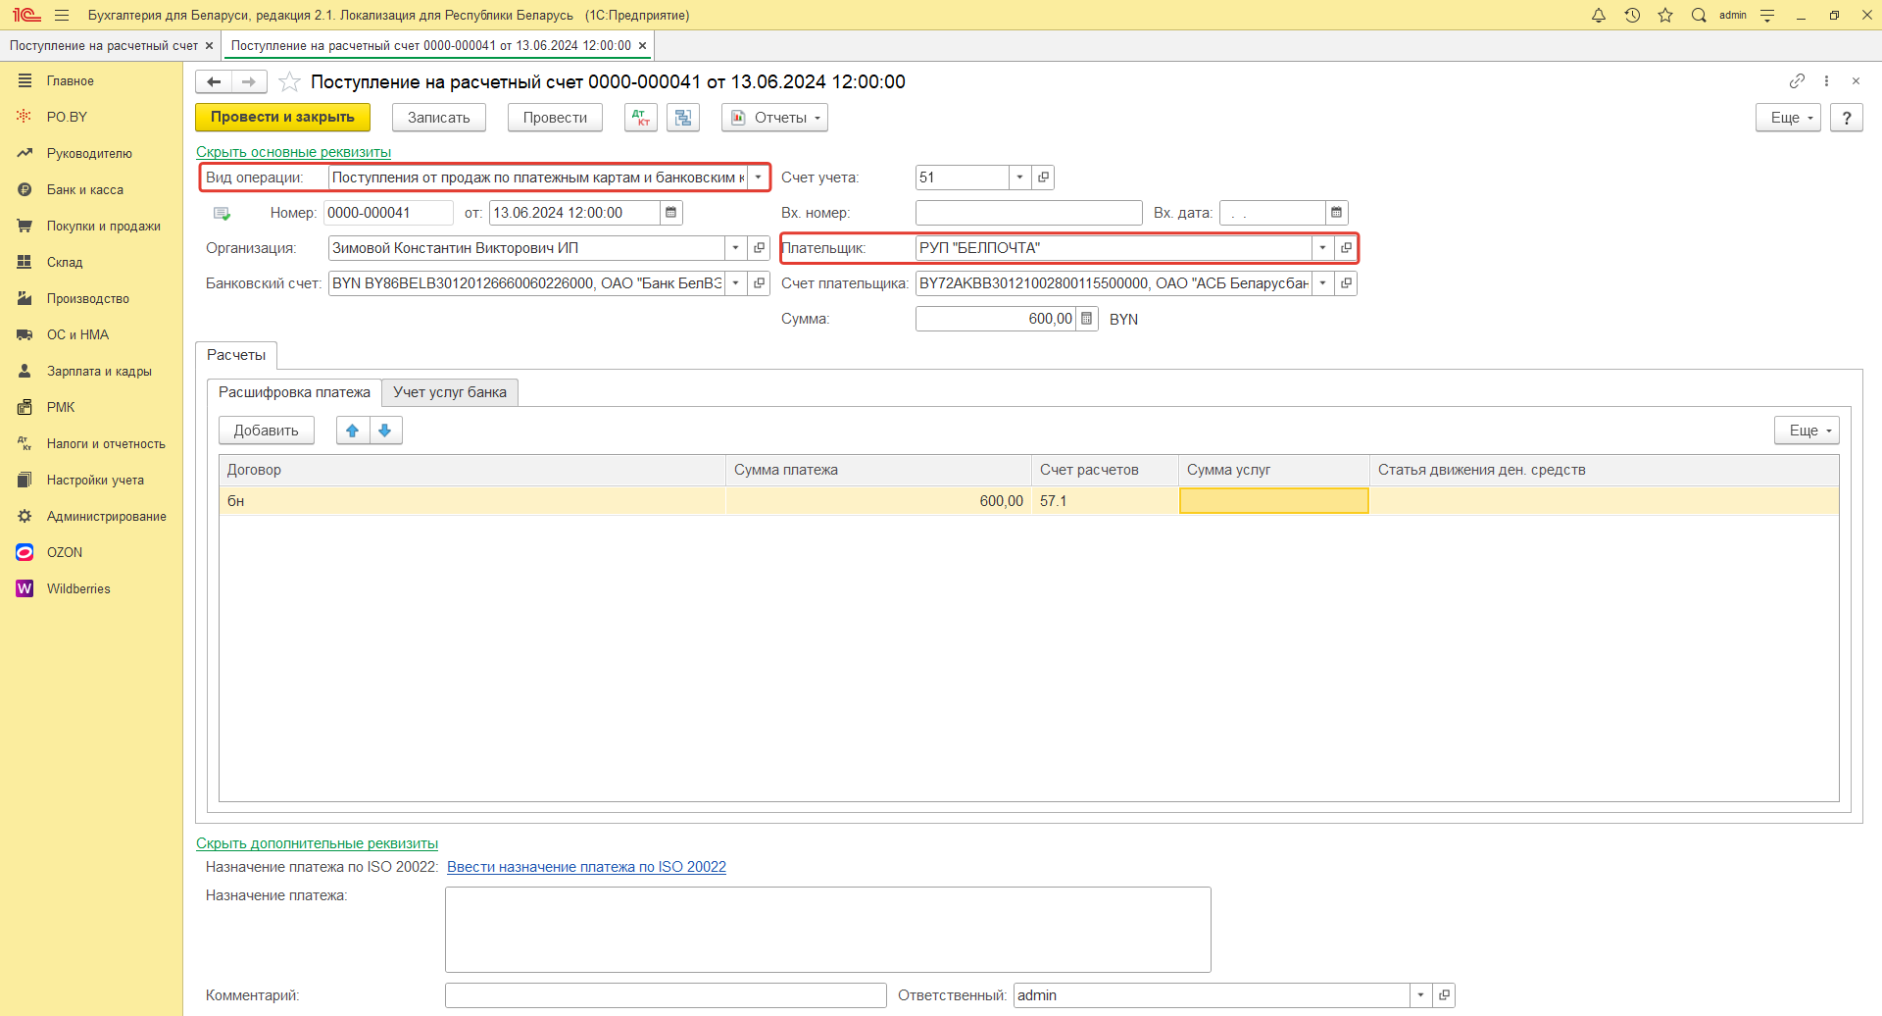The width and height of the screenshot is (1882, 1016).
Task: Go back with the left arrow button
Action: point(214,81)
